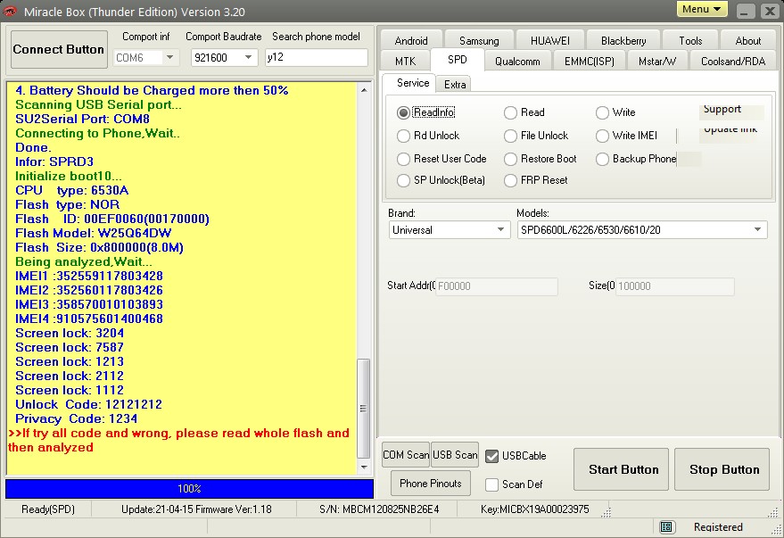Open the Comport inf COM6 dropdown
This screenshot has height=538, width=784.
point(170,57)
